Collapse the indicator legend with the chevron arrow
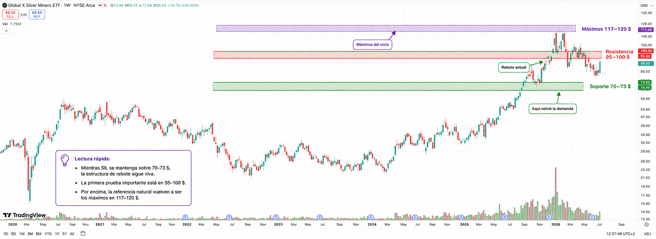The height and width of the screenshot is (239, 656). click(x=6, y=31)
